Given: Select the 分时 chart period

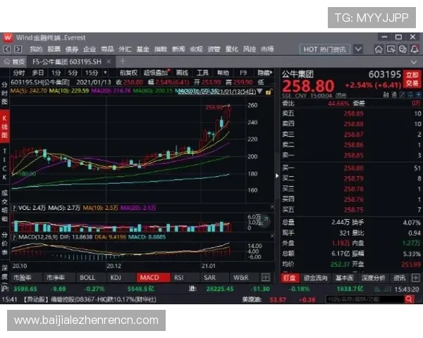Looking at the screenshot, I should (18, 73).
